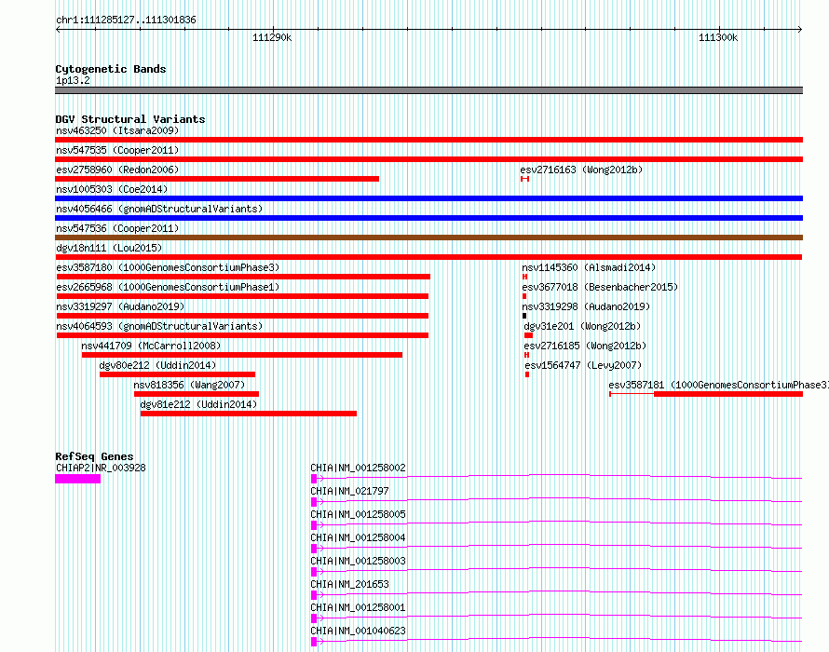Click the 1p13.2 gray cytogenetic band bar
The height and width of the screenshot is (652, 829).
pyautogui.click(x=428, y=90)
